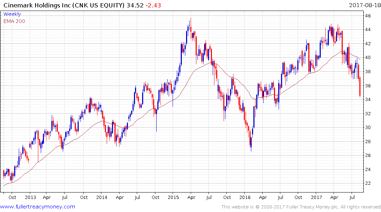Click the 36 price axis label
This screenshot has width=381, height=212.
coord(368,86)
